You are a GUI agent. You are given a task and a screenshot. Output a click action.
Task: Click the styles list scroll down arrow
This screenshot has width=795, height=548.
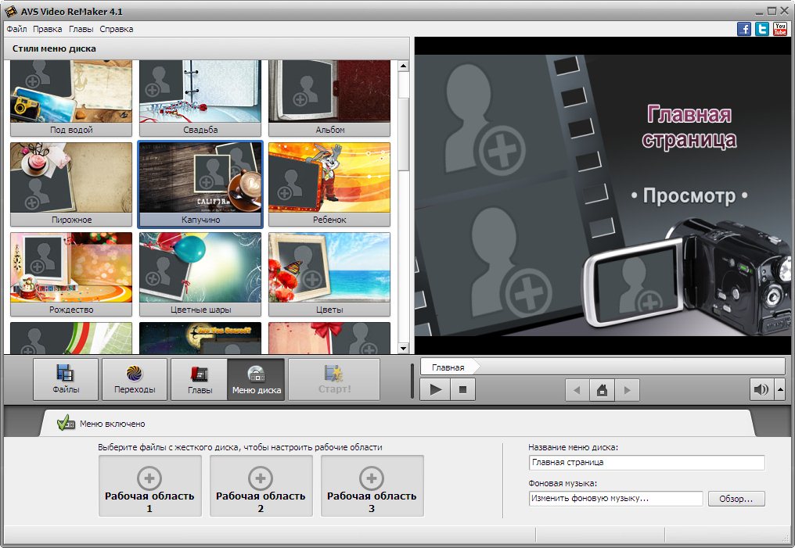pos(404,348)
